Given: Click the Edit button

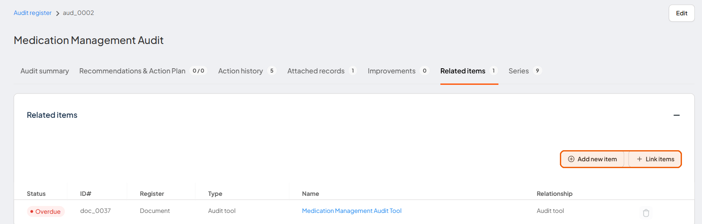Looking at the screenshot, I should click(x=682, y=13).
